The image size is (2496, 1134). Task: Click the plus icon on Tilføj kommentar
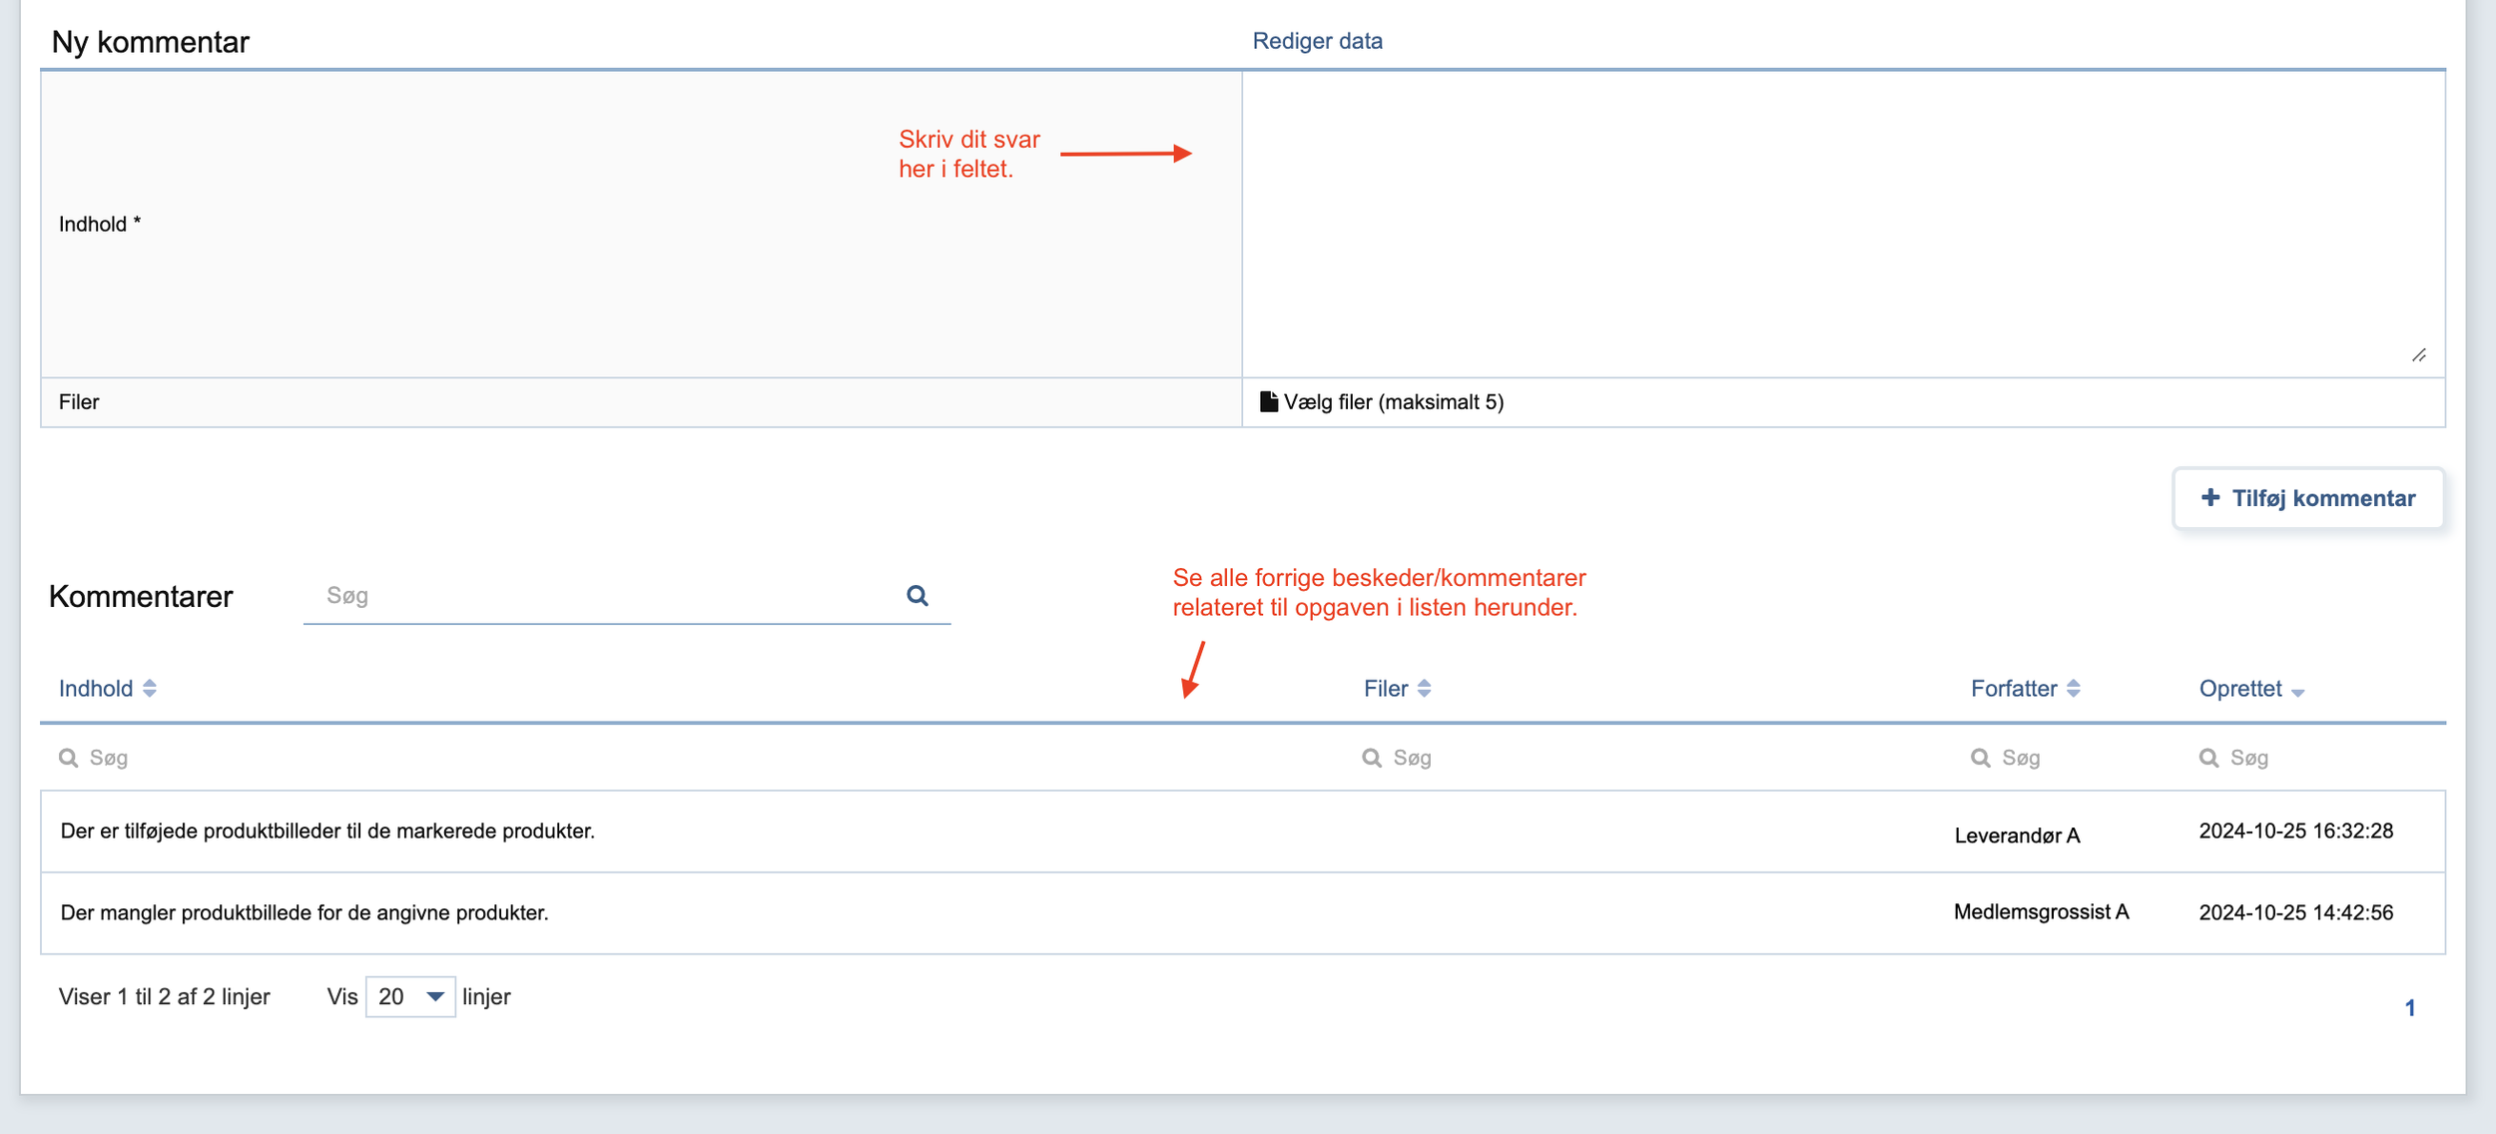[2210, 497]
